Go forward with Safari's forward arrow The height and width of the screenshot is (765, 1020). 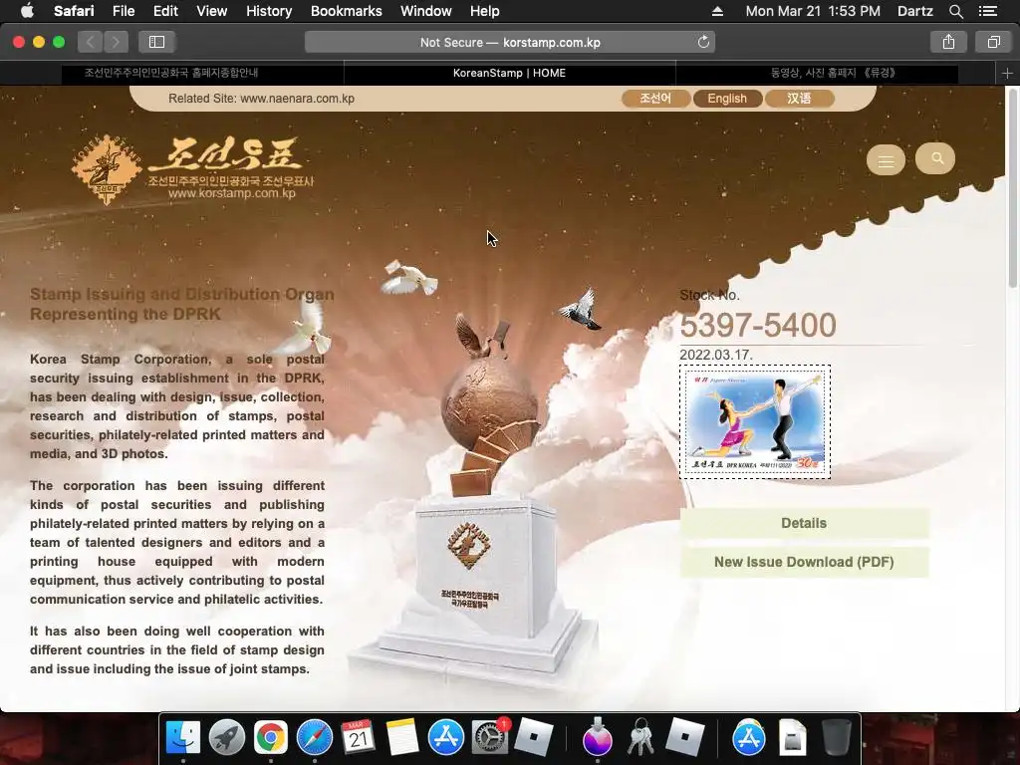coord(116,42)
